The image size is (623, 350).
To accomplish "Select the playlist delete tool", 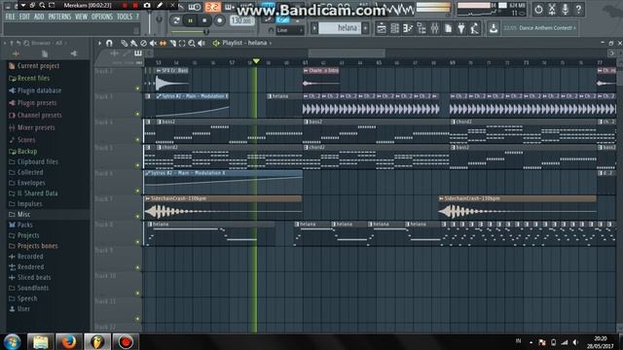I will click(143, 43).
